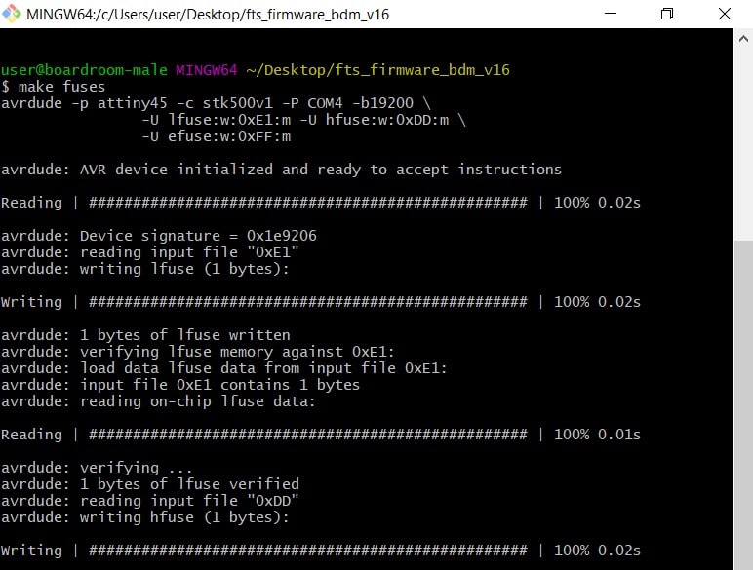The height and width of the screenshot is (570, 753).
Task: Click 'load data lfuse data from input file' line
Action: (223, 368)
